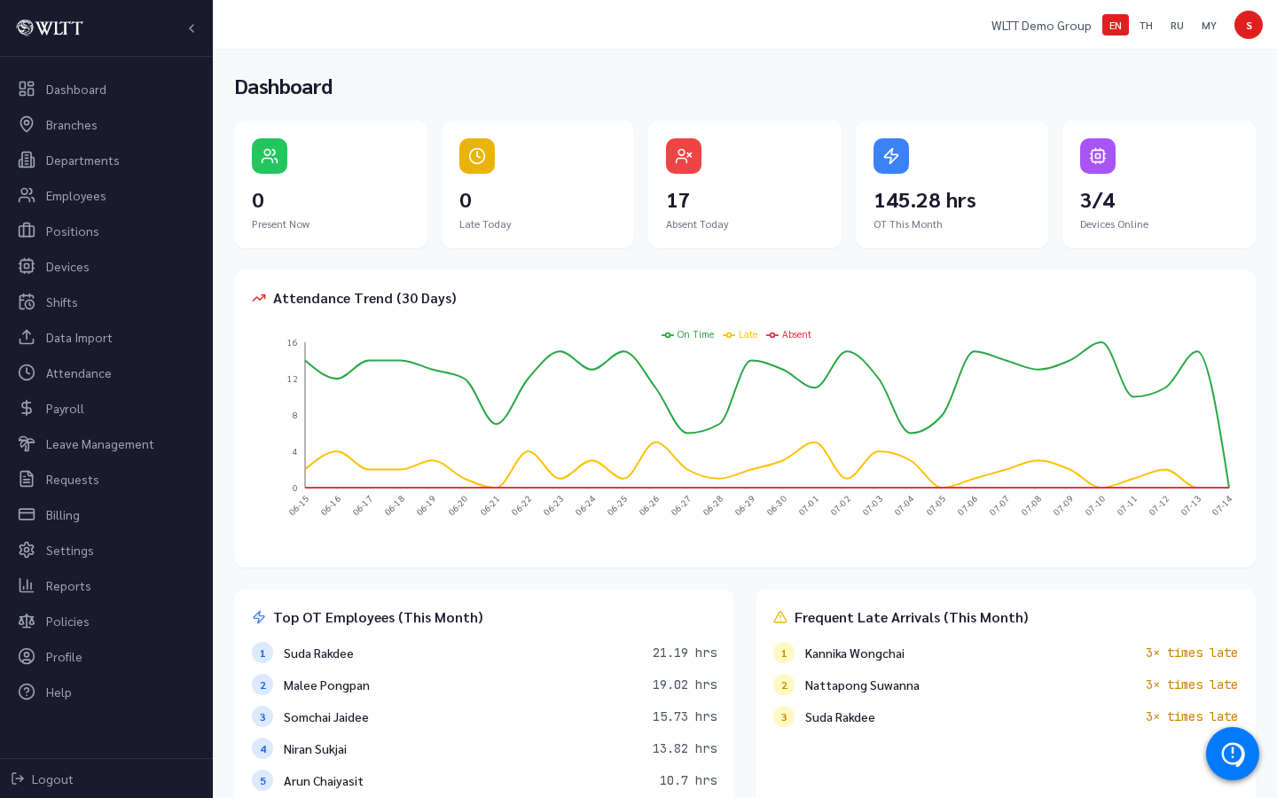Viewport: 1277px width, 798px height.
Task: Click the Employees people icon
Action: coord(27,195)
